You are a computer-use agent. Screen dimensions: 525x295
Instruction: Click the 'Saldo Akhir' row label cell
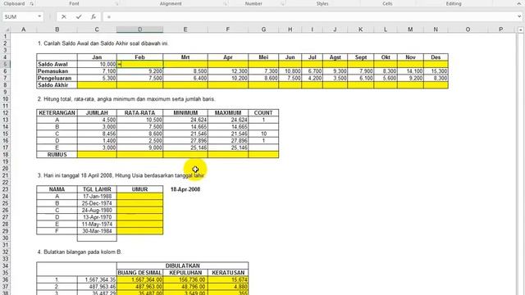(57, 85)
